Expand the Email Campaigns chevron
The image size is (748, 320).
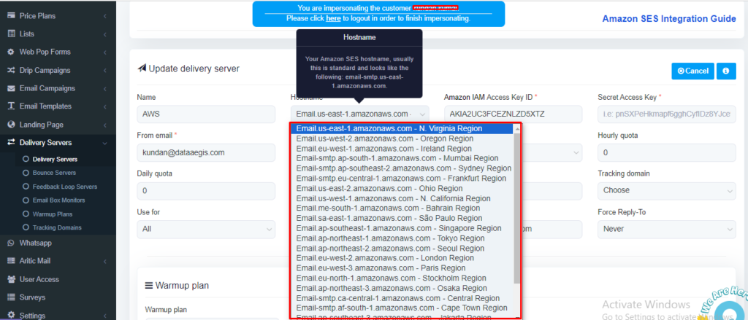104,89
